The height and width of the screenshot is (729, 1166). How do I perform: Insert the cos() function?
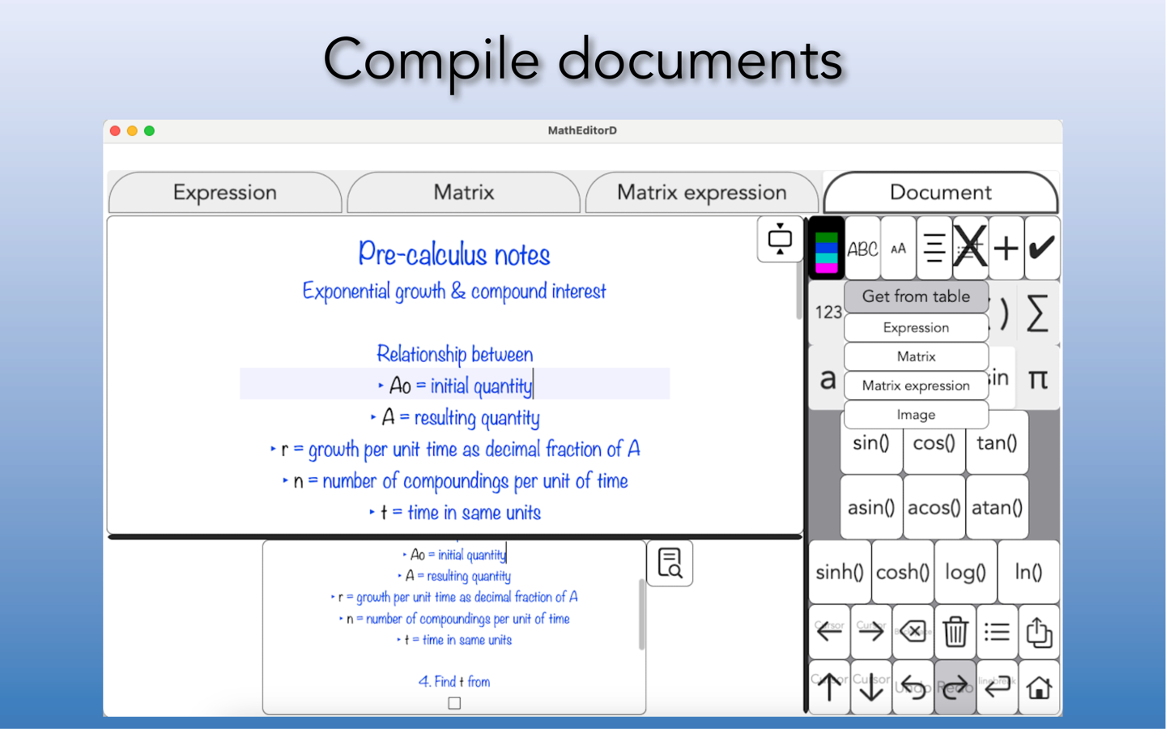coord(934,443)
